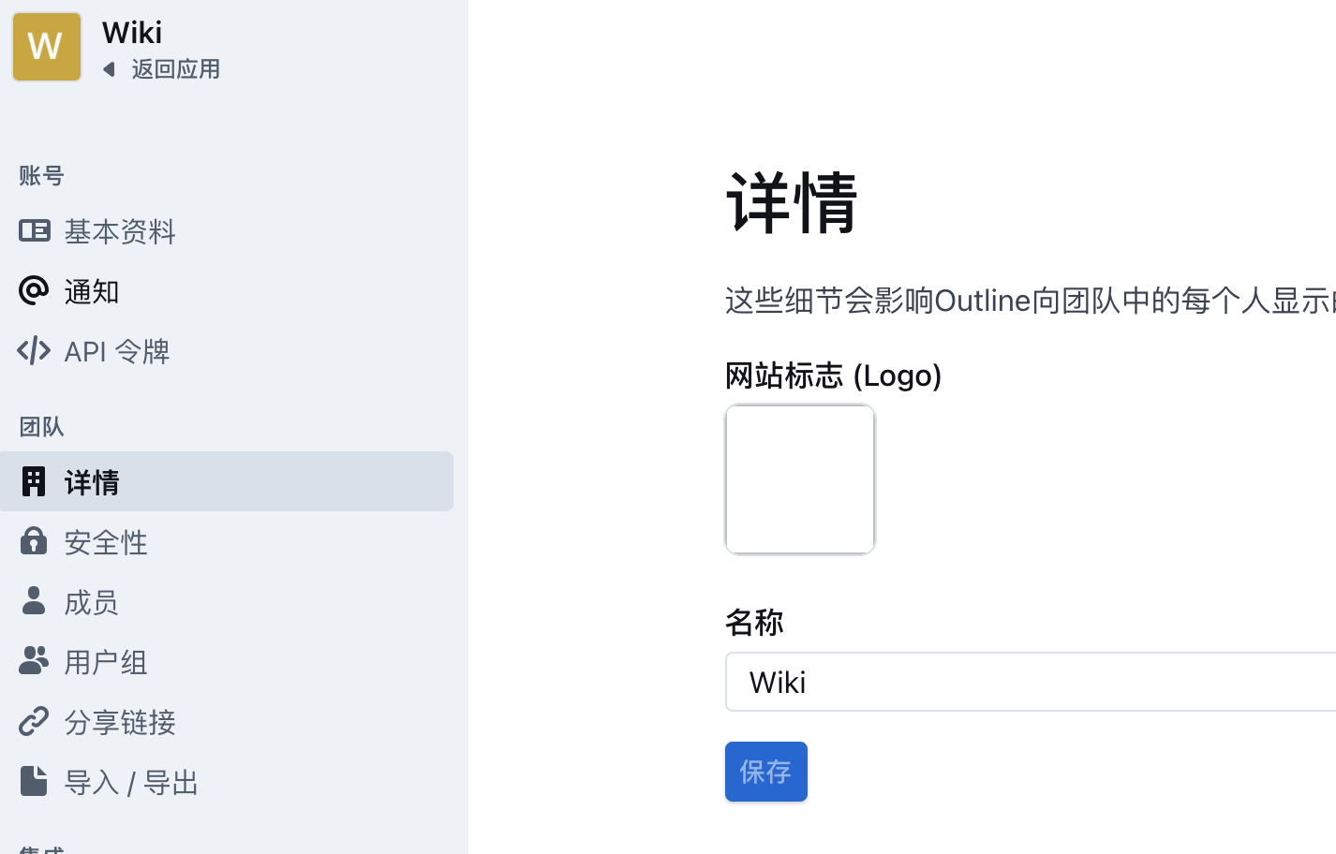1336x854 pixels.
Task: Open the 成员 list
Action: (91, 602)
